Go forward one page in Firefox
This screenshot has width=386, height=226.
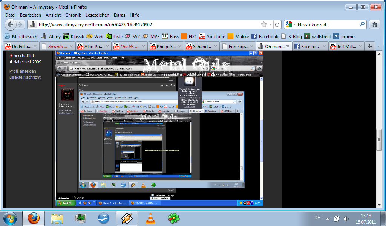tap(20, 24)
